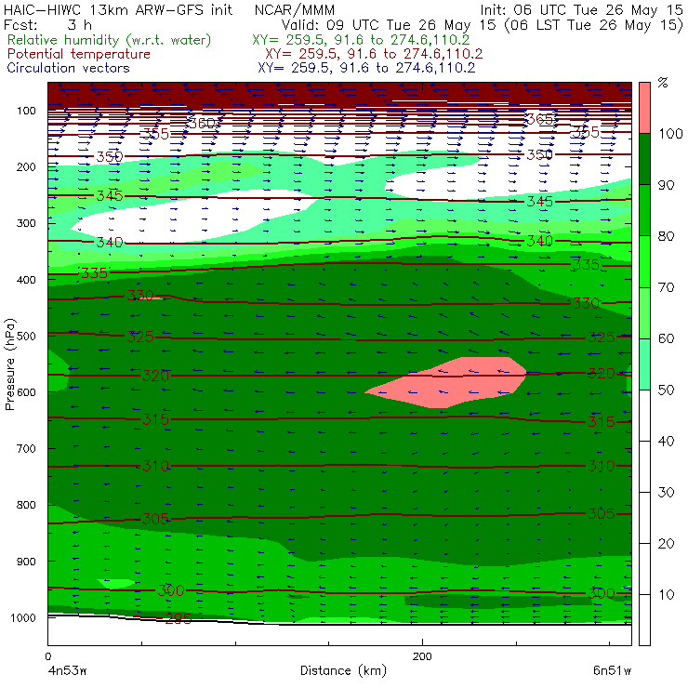The image size is (688, 688).
Task: Click the "90" color bar label
Action: 666,185
